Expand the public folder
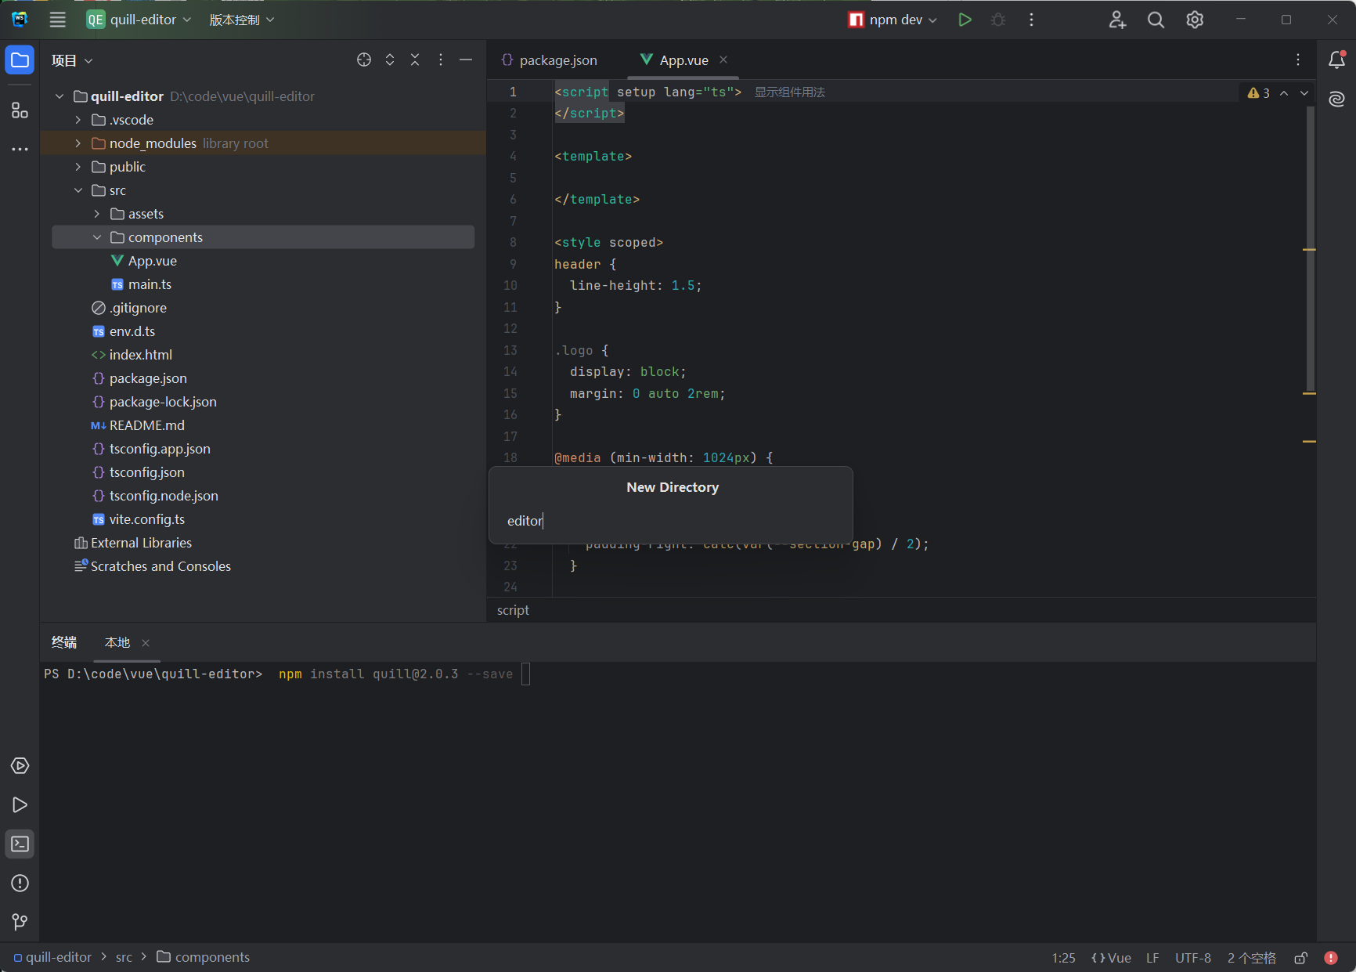Image resolution: width=1356 pixels, height=972 pixels. click(78, 167)
